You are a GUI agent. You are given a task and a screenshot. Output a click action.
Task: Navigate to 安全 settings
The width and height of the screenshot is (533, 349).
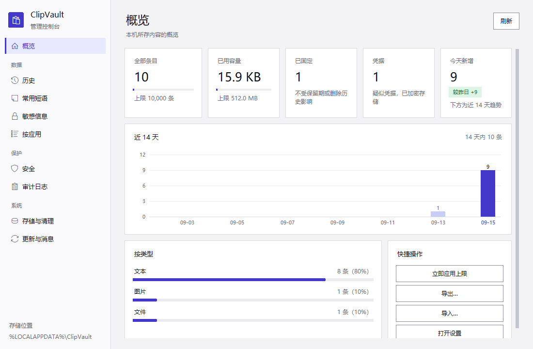[55, 169]
